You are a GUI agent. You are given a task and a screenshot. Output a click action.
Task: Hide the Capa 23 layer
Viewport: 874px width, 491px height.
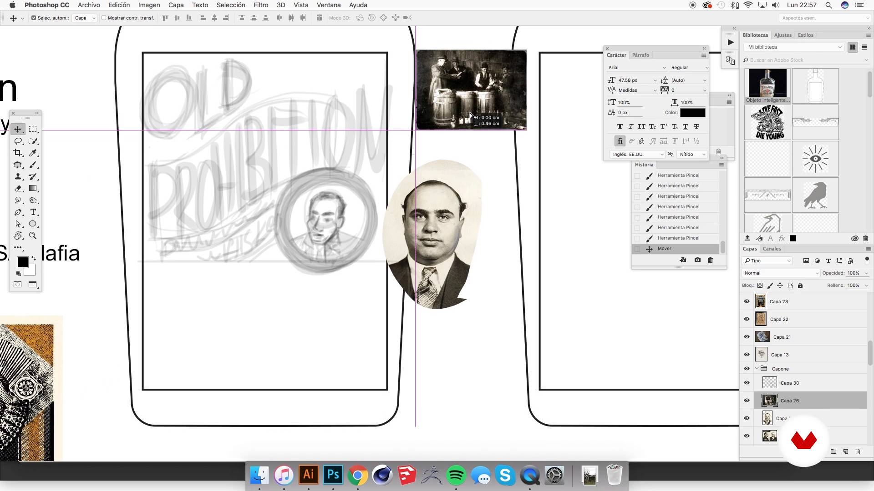coord(747,301)
